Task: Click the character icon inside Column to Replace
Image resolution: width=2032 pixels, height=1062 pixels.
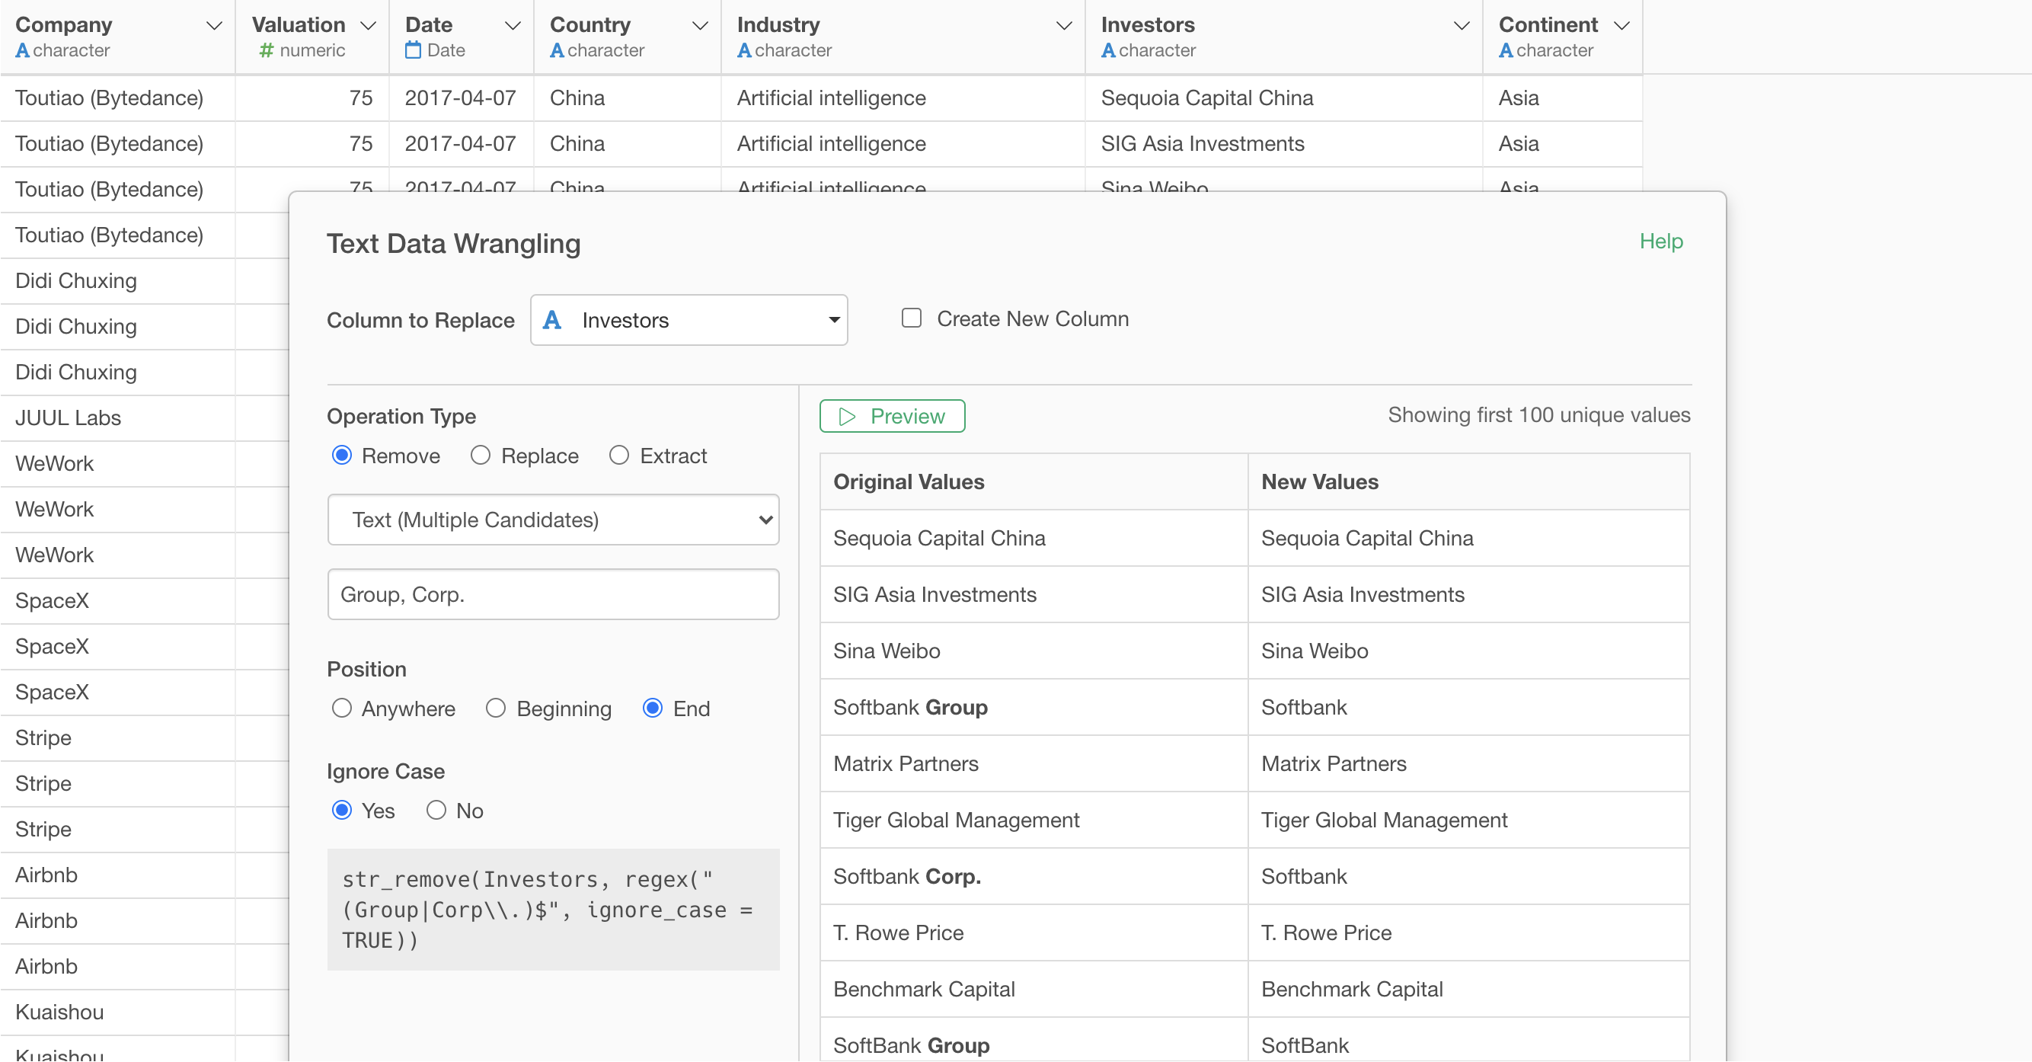Action: pyautogui.click(x=552, y=320)
